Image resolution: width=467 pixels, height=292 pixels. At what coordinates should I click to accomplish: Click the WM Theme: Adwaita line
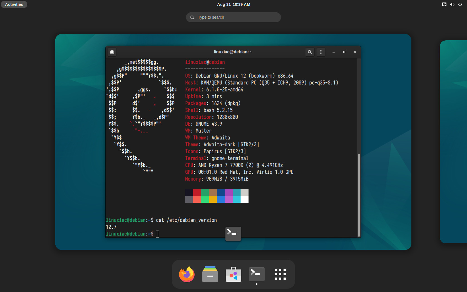(x=208, y=138)
